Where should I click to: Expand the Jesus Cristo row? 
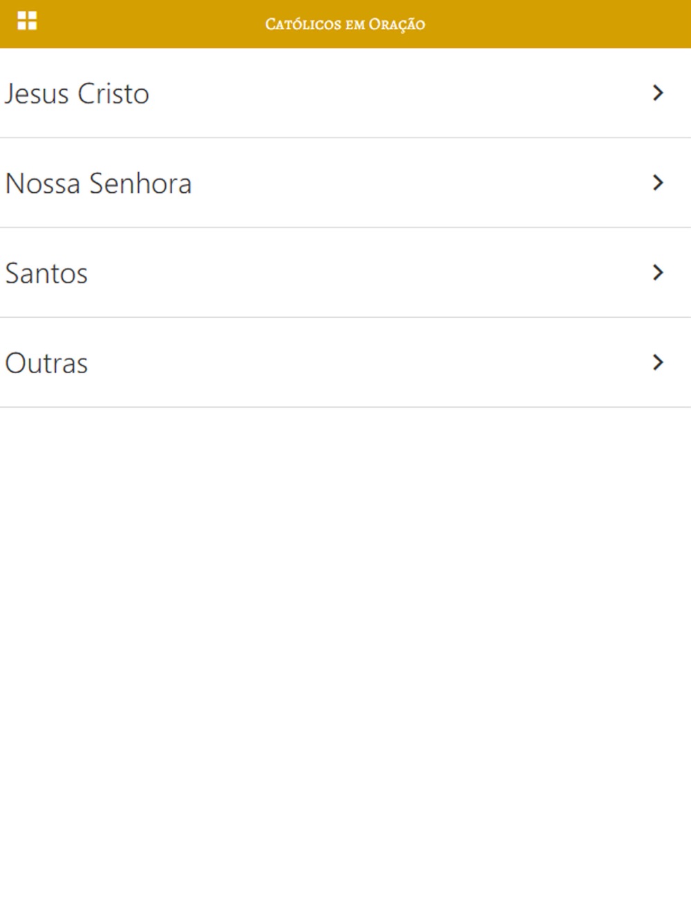coord(345,93)
